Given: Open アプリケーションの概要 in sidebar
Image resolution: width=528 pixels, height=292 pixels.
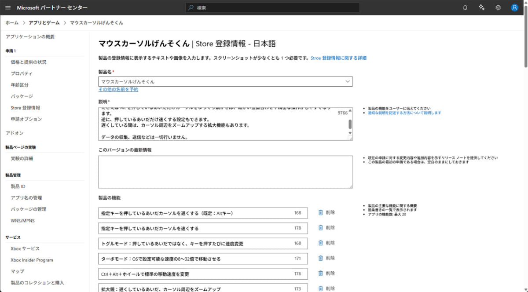Looking at the screenshot, I should tap(30, 37).
